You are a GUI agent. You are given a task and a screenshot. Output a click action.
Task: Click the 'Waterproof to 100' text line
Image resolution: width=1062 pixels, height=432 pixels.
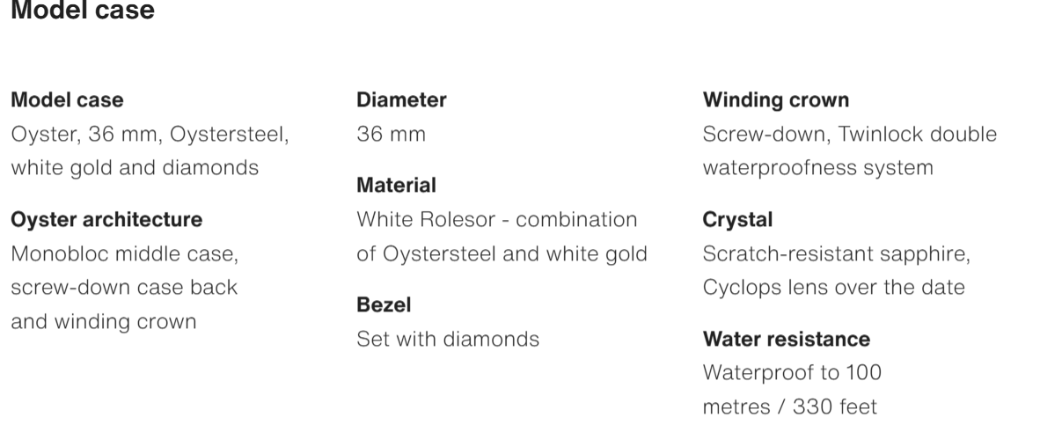point(792,373)
